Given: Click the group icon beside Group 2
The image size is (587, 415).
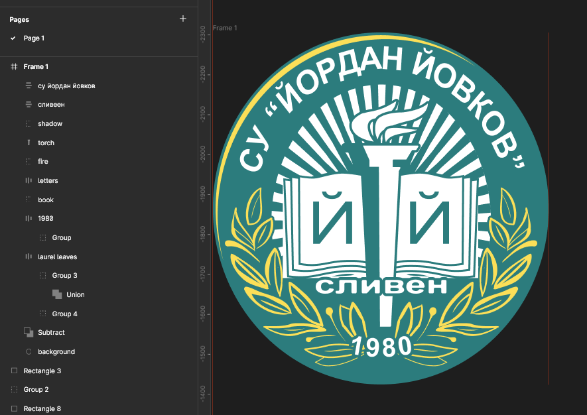Looking at the screenshot, I should (14, 390).
